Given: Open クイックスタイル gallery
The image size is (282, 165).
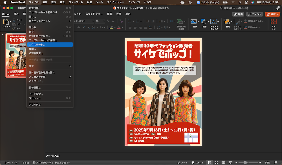Looking at the screenshot, I should [237, 24].
